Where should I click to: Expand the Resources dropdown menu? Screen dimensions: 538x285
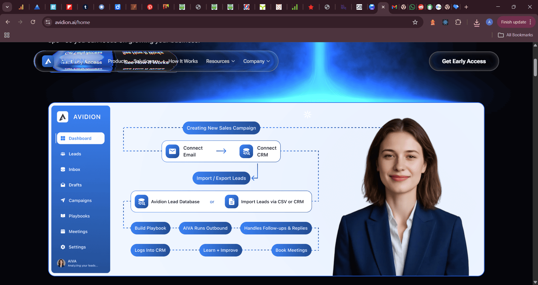pos(221,61)
